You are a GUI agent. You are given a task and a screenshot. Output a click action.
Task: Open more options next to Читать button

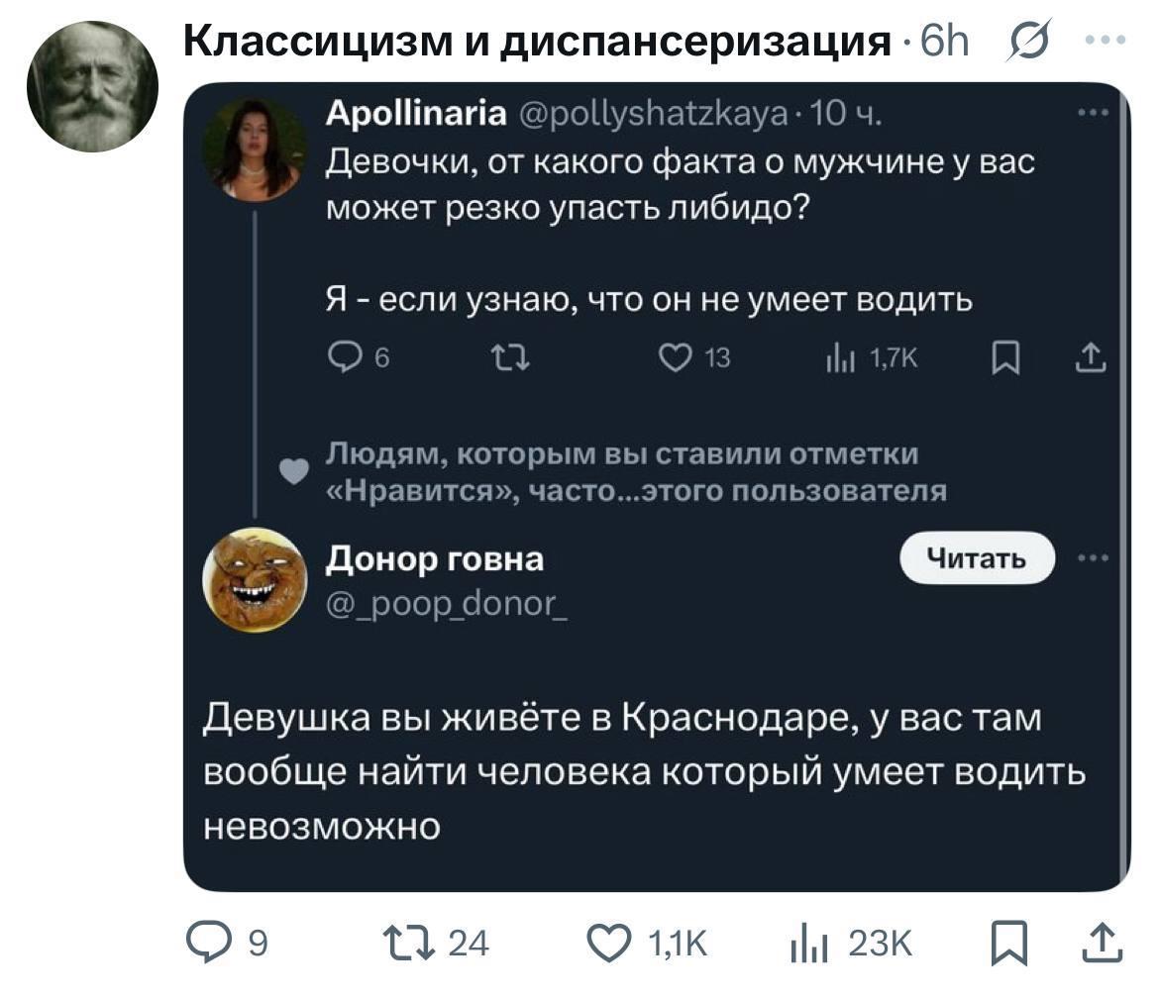[x=1093, y=558]
